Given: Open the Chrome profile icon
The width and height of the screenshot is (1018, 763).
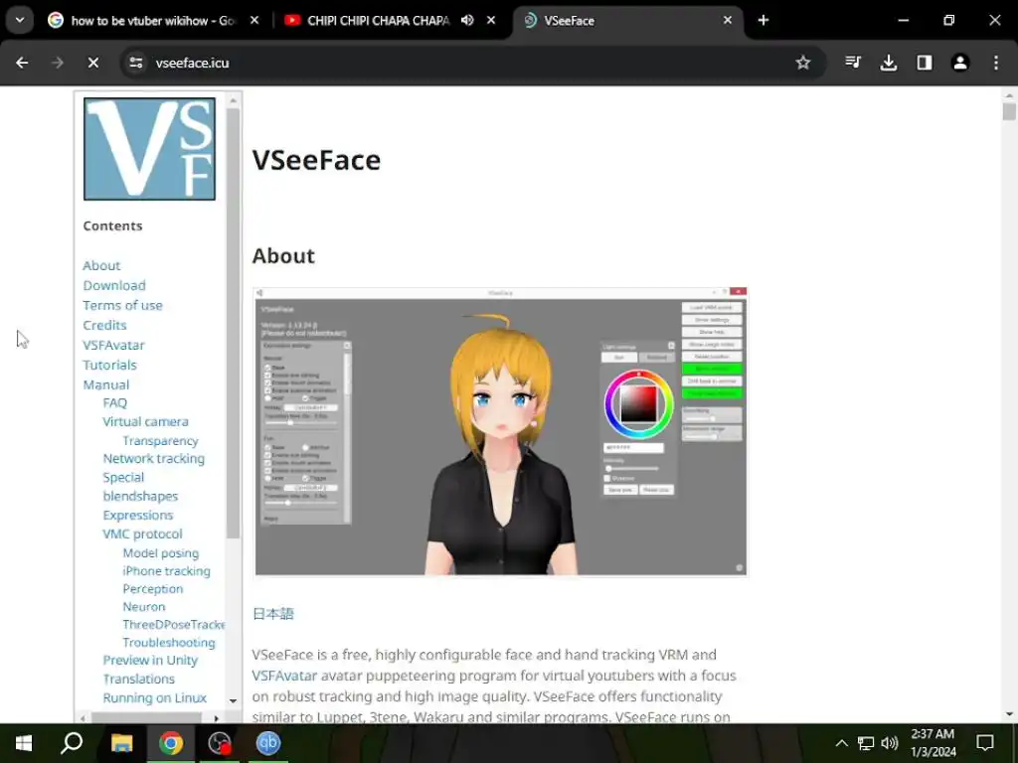Looking at the screenshot, I should pyautogui.click(x=960, y=63).
